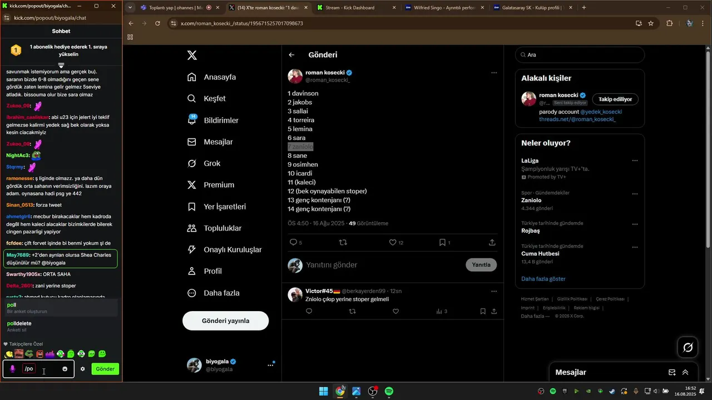
Task: Click Daha fazla göster link
Action: pos(543,279)
